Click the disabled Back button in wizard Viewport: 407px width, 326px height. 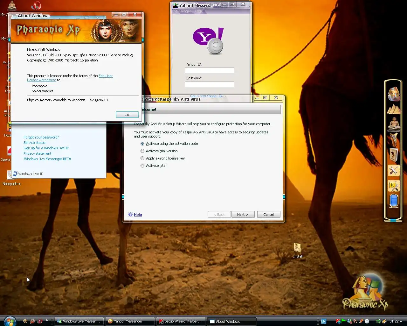click(x=219, y=215)
